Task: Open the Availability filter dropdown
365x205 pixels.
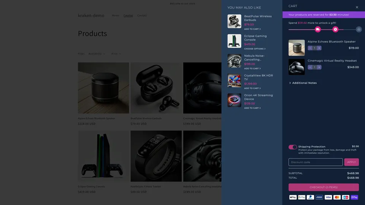Action: click(97, 54)
